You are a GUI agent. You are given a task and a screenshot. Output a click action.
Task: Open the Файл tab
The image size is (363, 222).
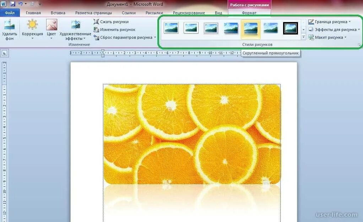coord(10,13)
